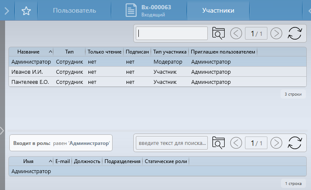Refresh the lower users list
The width and height of the screenshot is (311, 190).
point(294,143)
